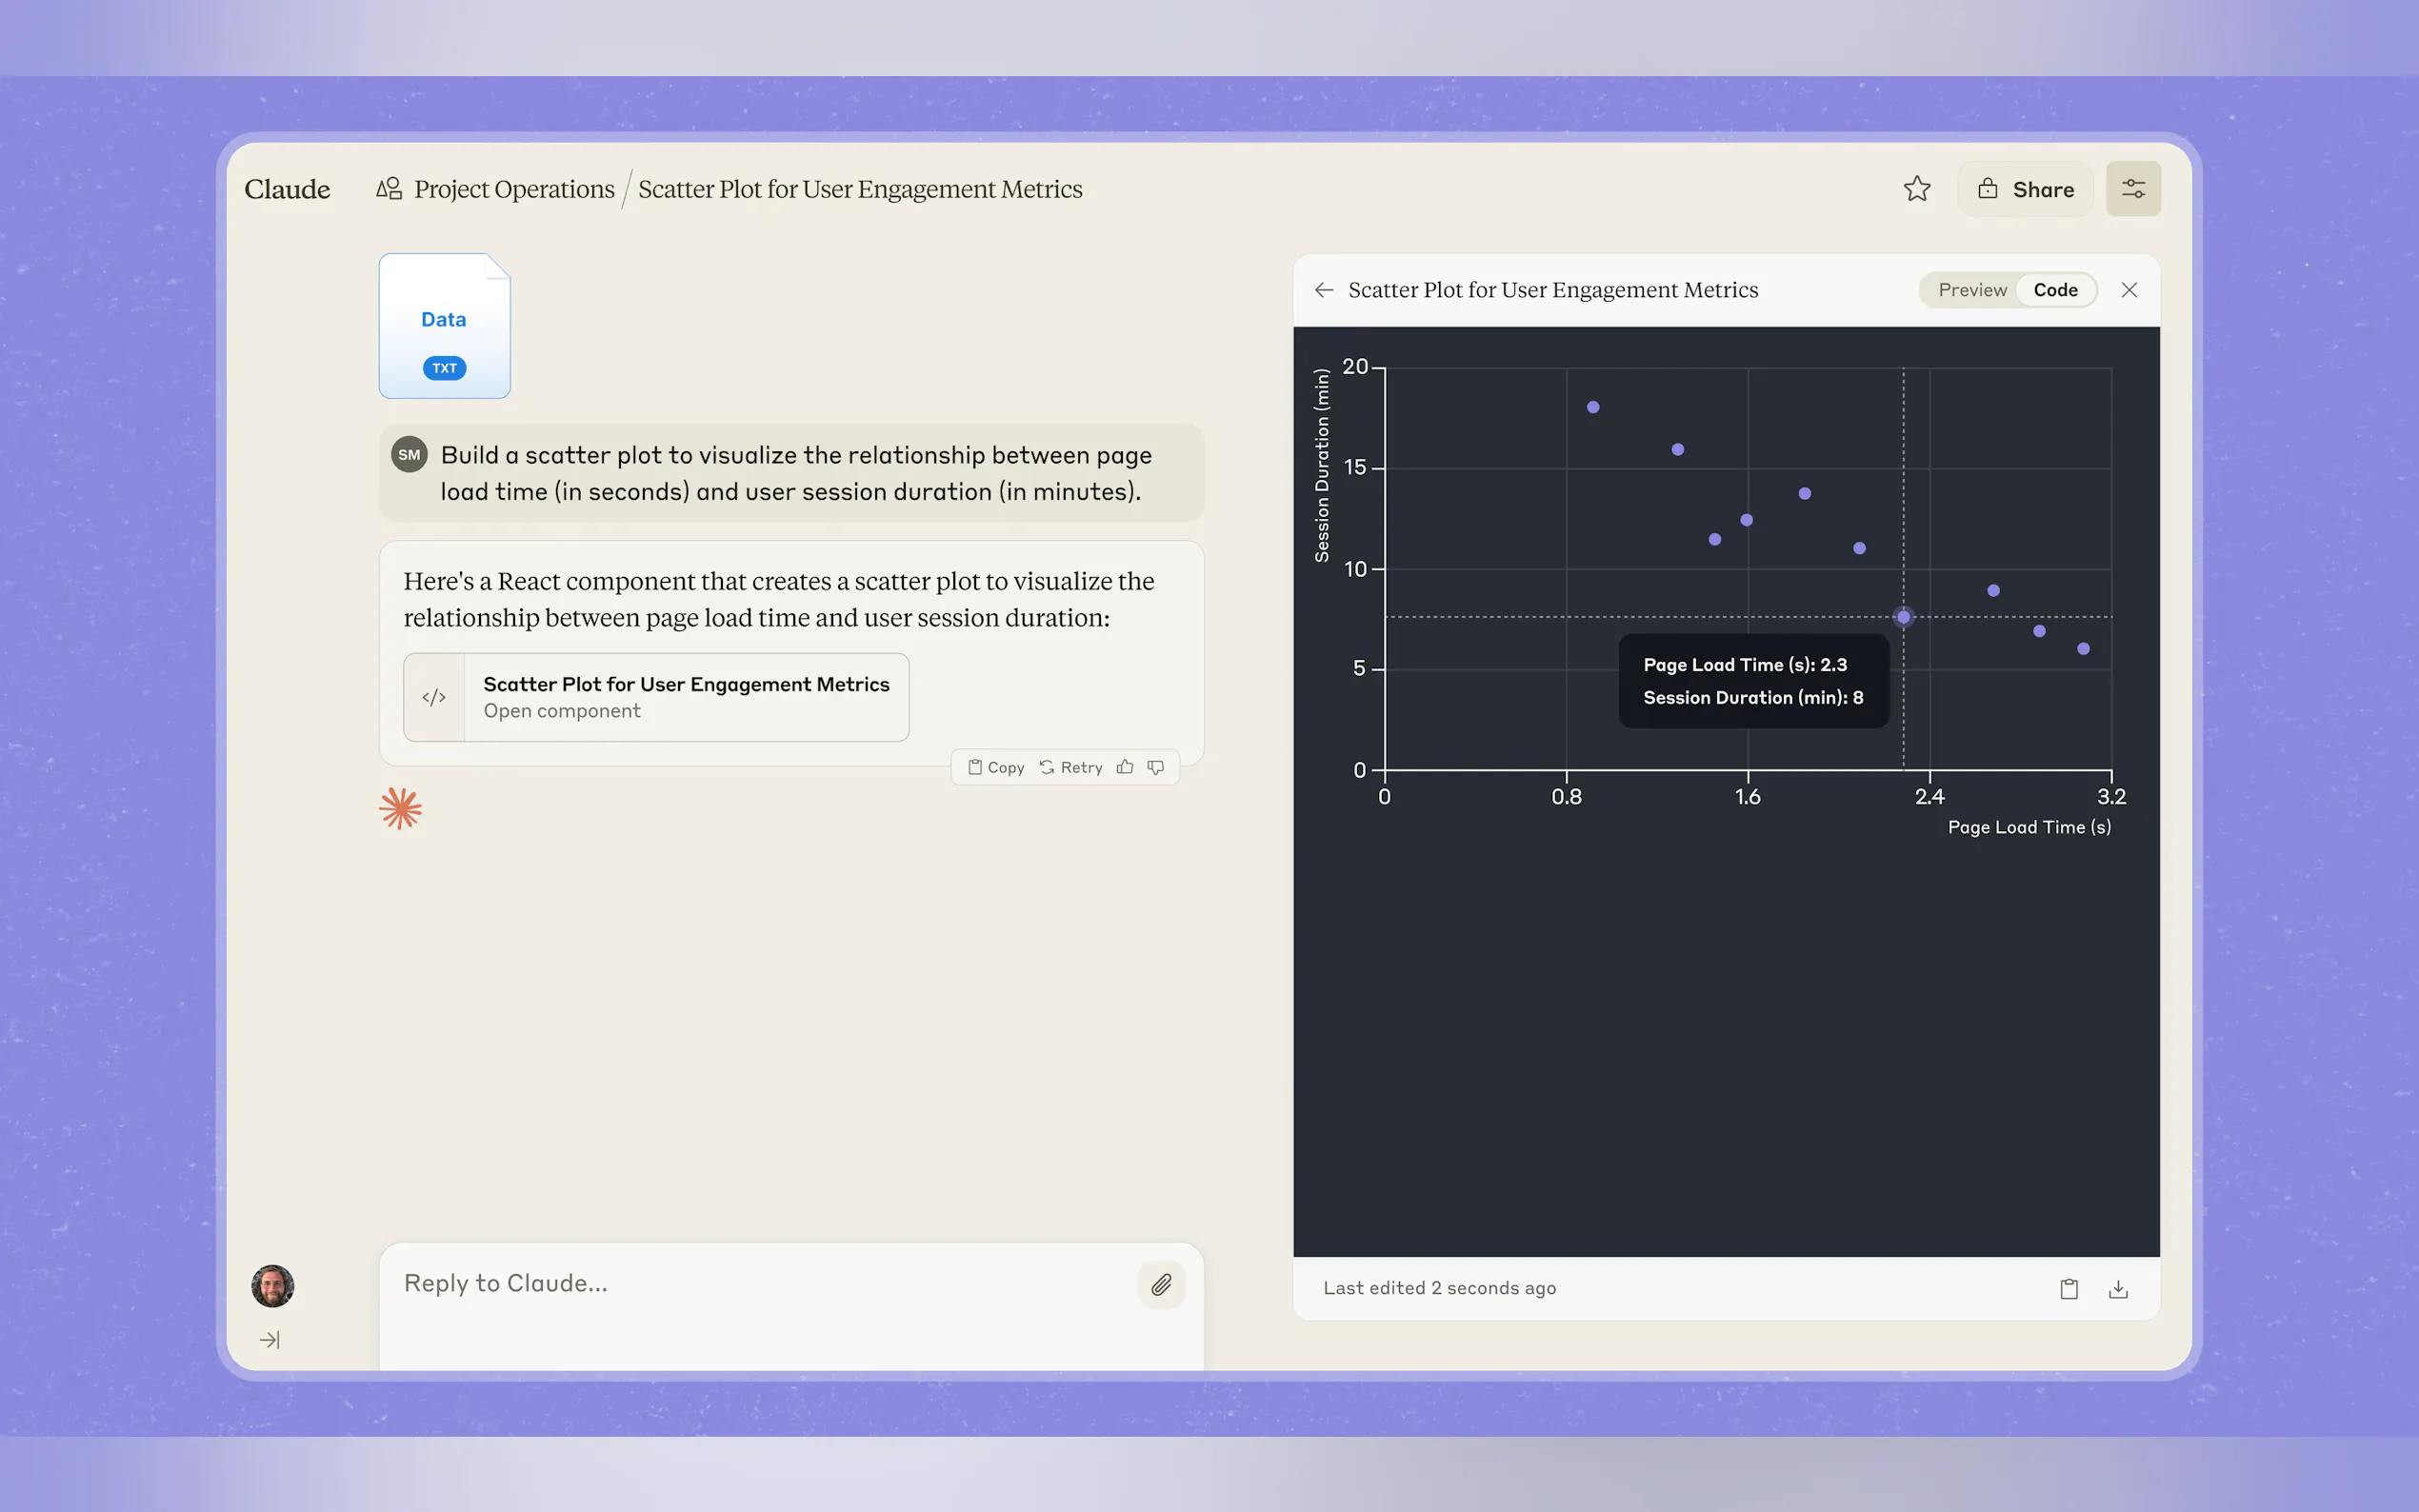Image resolution: width=2419 pixels, height=1512 pixels.
Task: Star this conversation as favorite
Action: 1916,189
